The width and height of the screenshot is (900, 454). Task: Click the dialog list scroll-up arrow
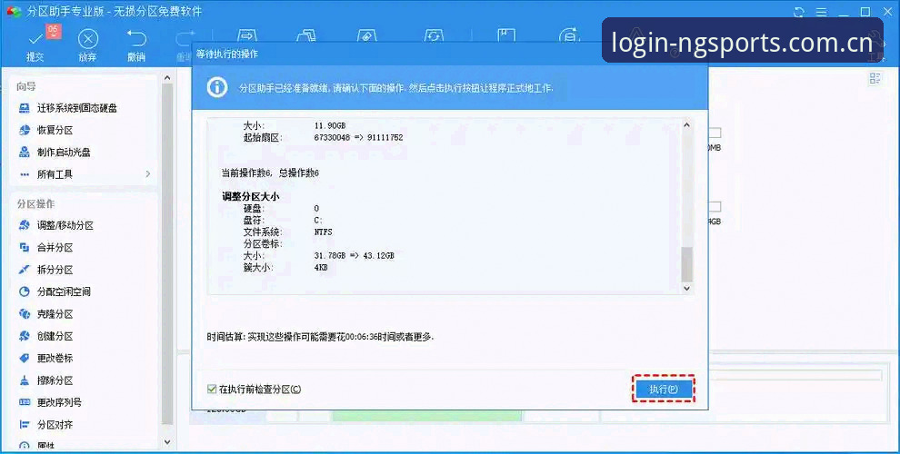686,124
